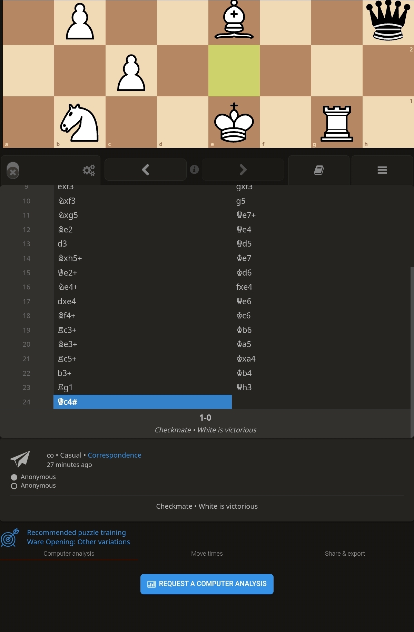Viewport: 414px width, 632px height.
Task: Click the puzzle target icon
Action: (x=10, y=537)
